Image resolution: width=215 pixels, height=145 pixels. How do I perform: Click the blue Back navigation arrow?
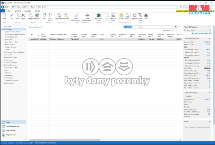click(x=3, y=7)
